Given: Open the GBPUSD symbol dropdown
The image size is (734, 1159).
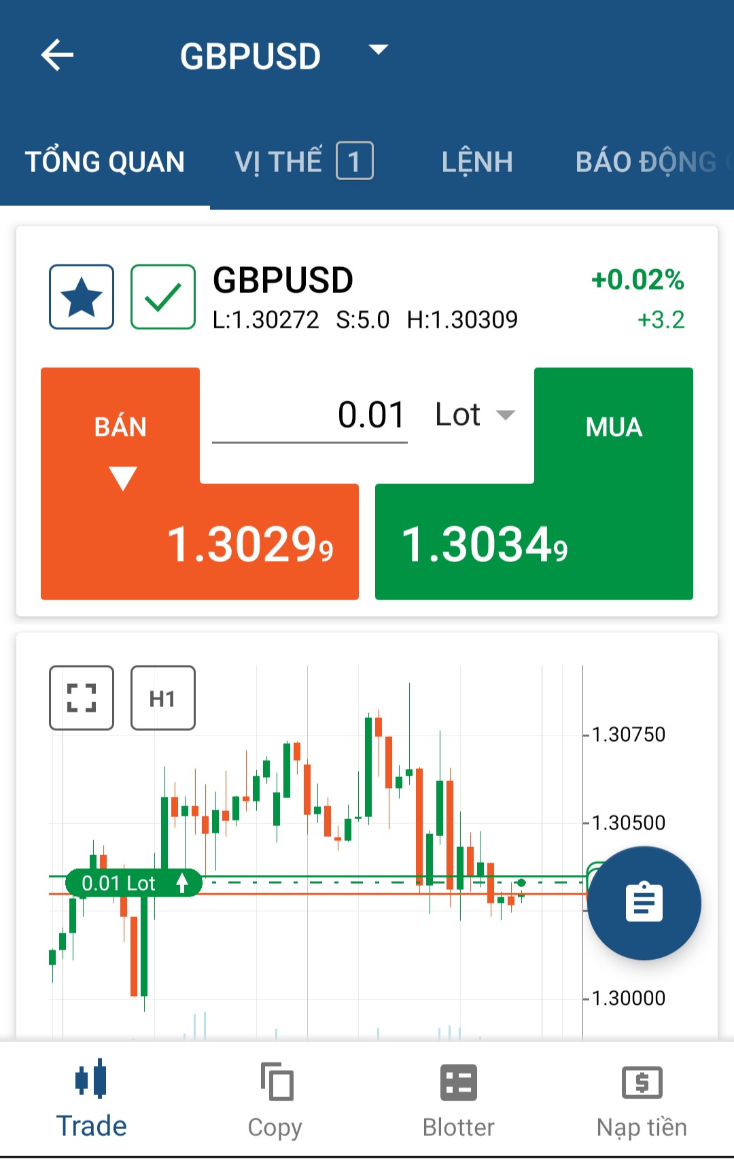Looking at the screenshot, I should click(x=378, y=50).
